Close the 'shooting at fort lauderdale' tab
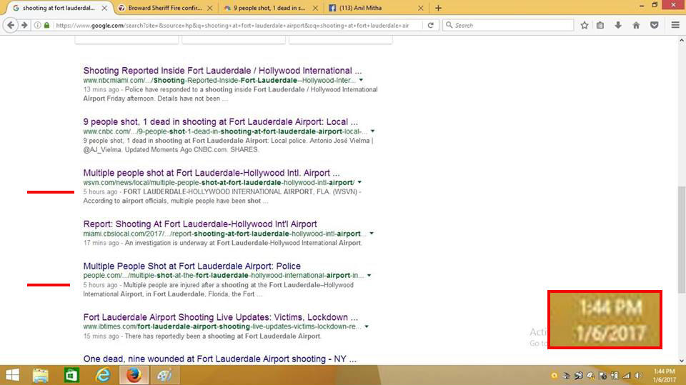The height and width of the screenshot is (385, 686). (x=104, y=8)
